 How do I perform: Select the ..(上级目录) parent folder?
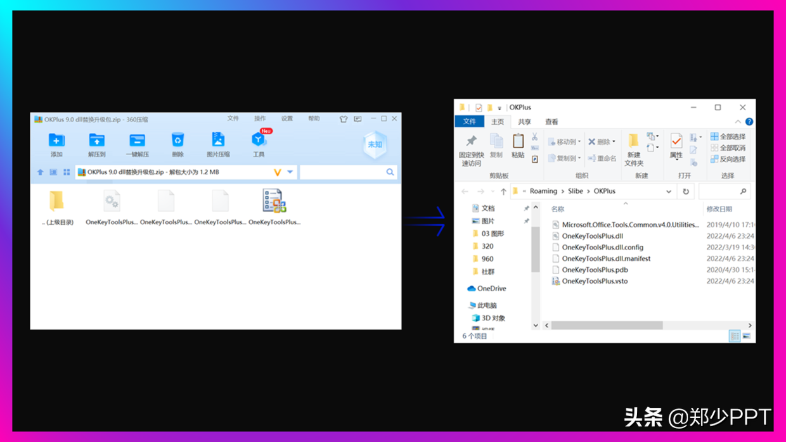coord(57,207)
